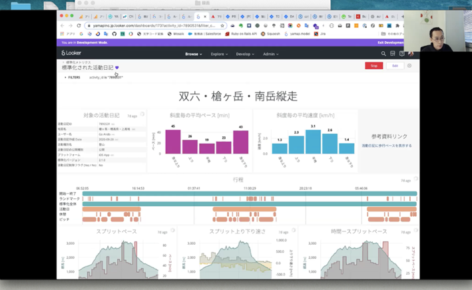The height and width of the screenshot is (290, 472).
Task: Bookmark this page with the star icon
Action: click(x=222, y=26)
